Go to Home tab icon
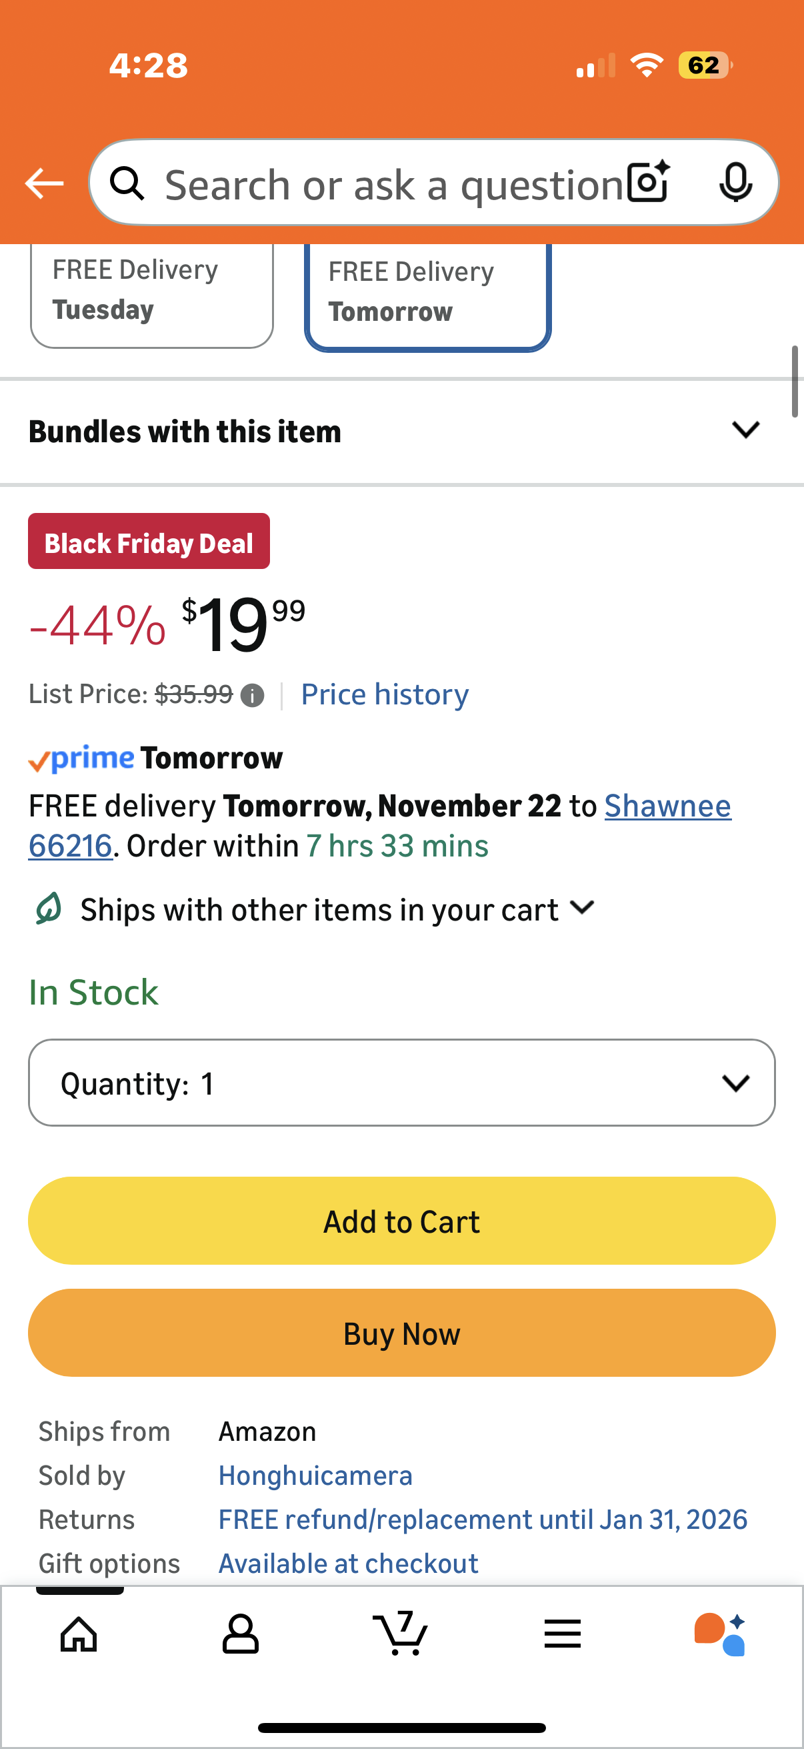This screenshot has width=804, height=1749. click(x=79, y=1634)
